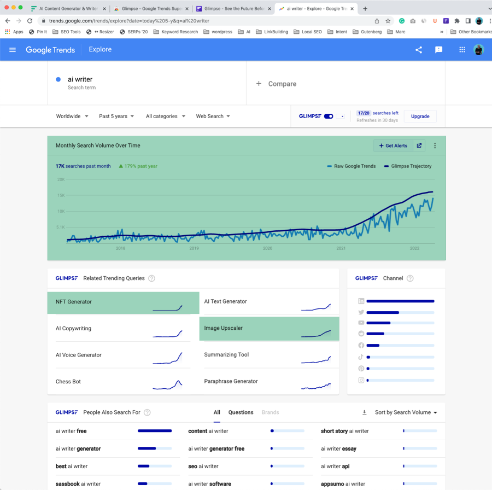Click help icon beside People Also Search For

(x=147, y=412)
